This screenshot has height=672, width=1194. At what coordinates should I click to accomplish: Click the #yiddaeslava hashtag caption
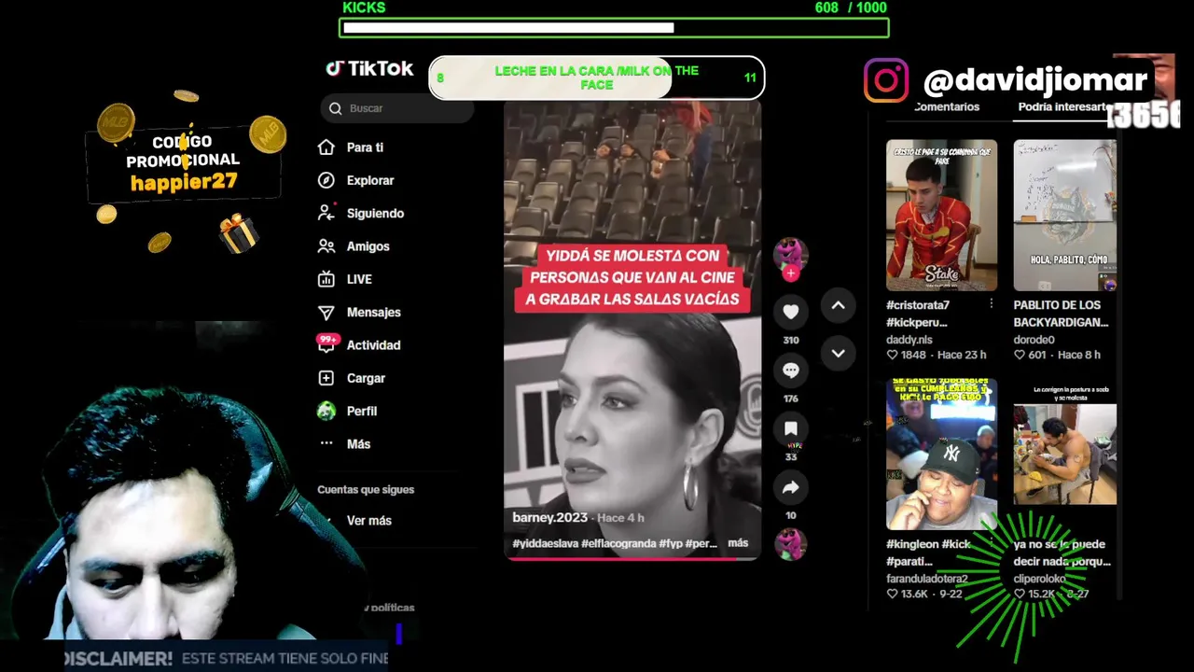pos(544,543)
